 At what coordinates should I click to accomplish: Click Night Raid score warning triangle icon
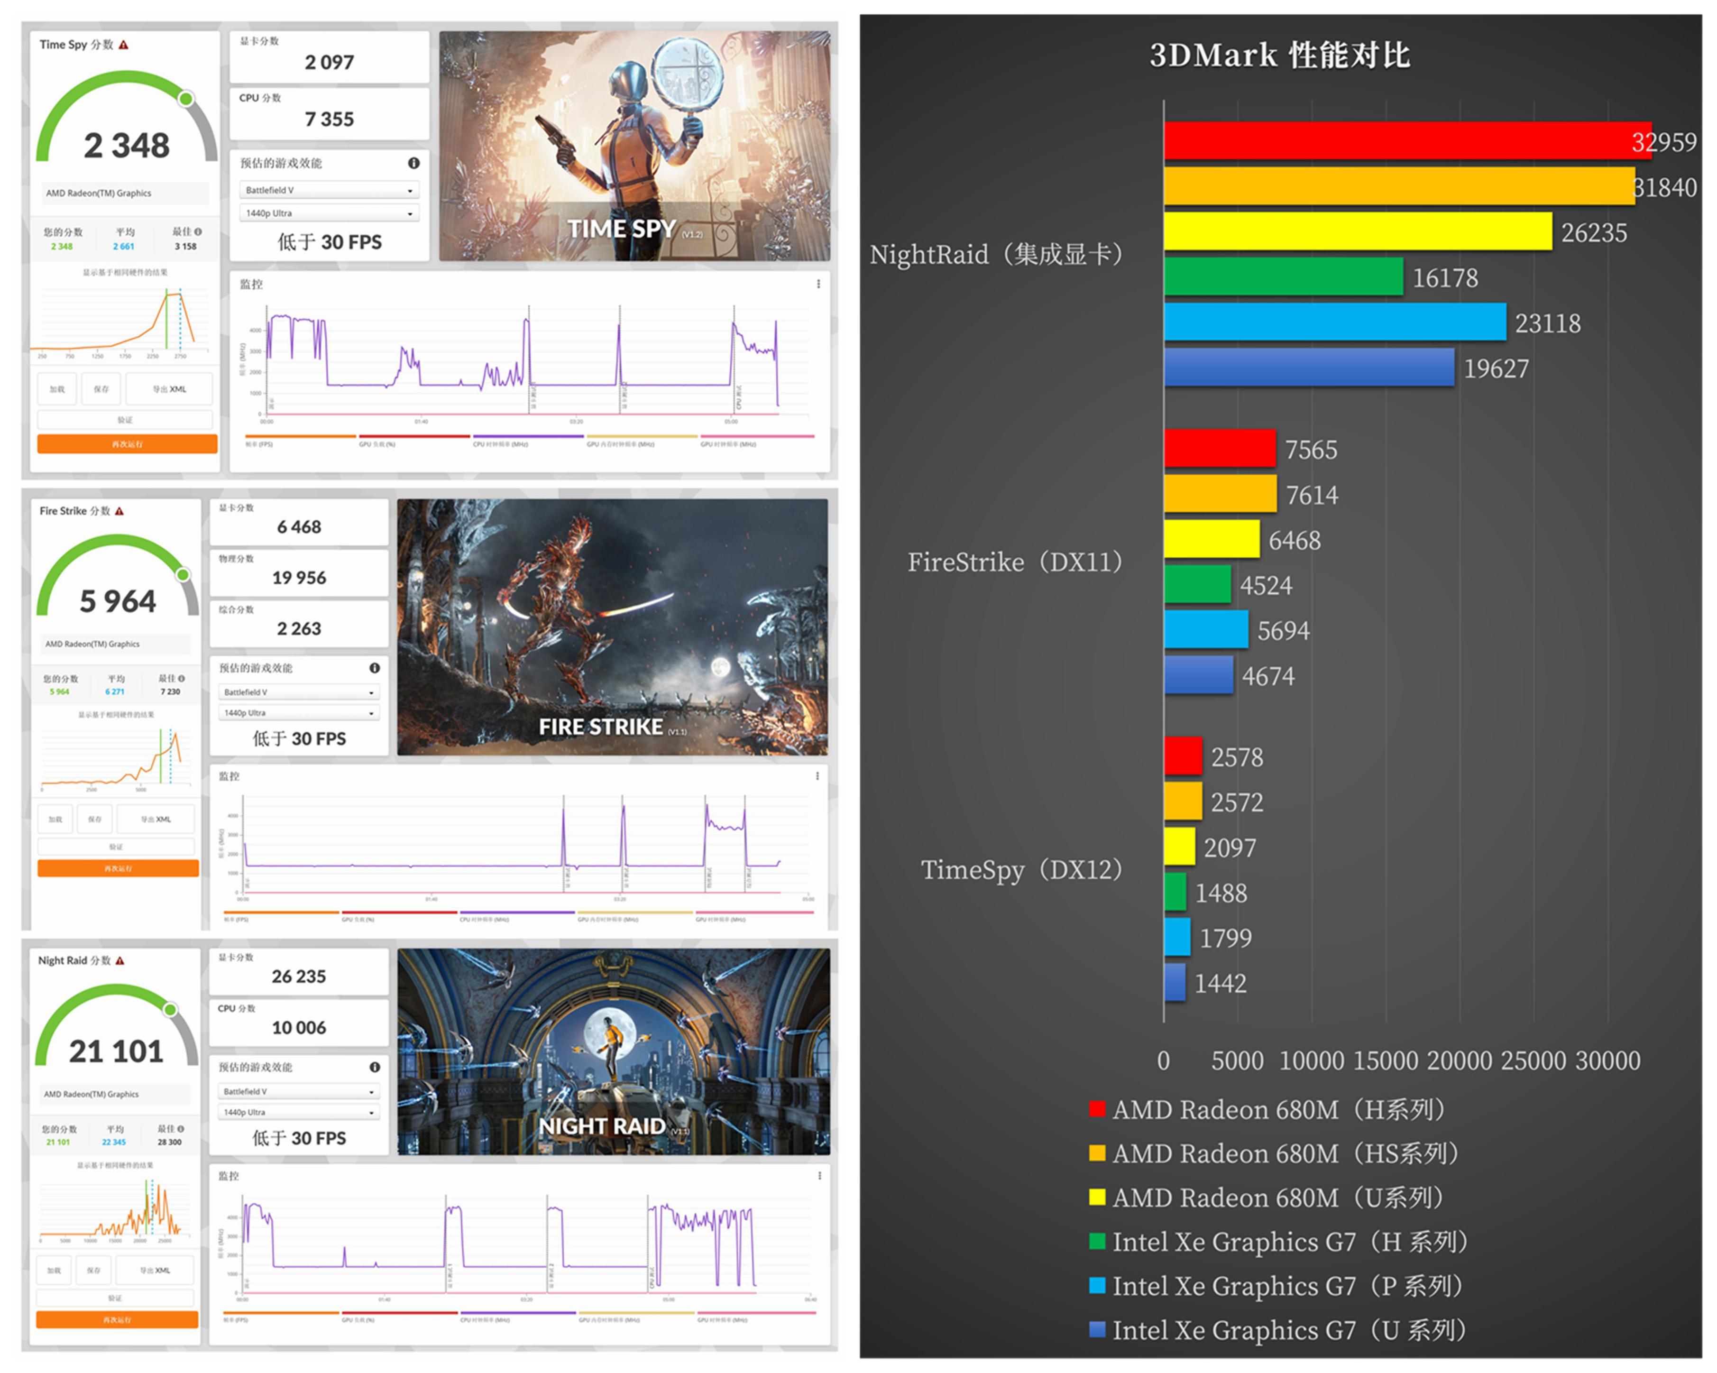click(120, 961)
